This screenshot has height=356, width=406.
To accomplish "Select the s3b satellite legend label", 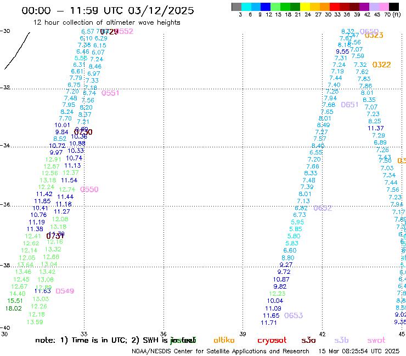I will 341,340.
